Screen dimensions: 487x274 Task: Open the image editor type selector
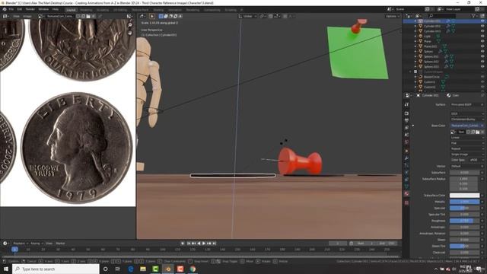tap(5, 16)
